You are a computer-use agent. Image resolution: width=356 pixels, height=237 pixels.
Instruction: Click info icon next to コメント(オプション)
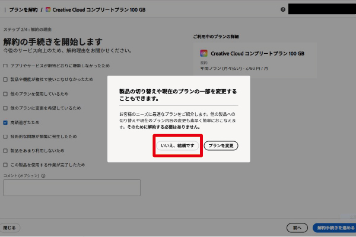click(43, 176)
